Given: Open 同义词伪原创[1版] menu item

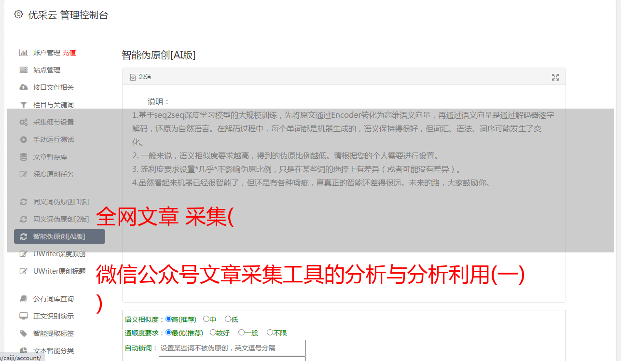Looking at the screenshot, I should pyautogui.click(x=61, y=202).
